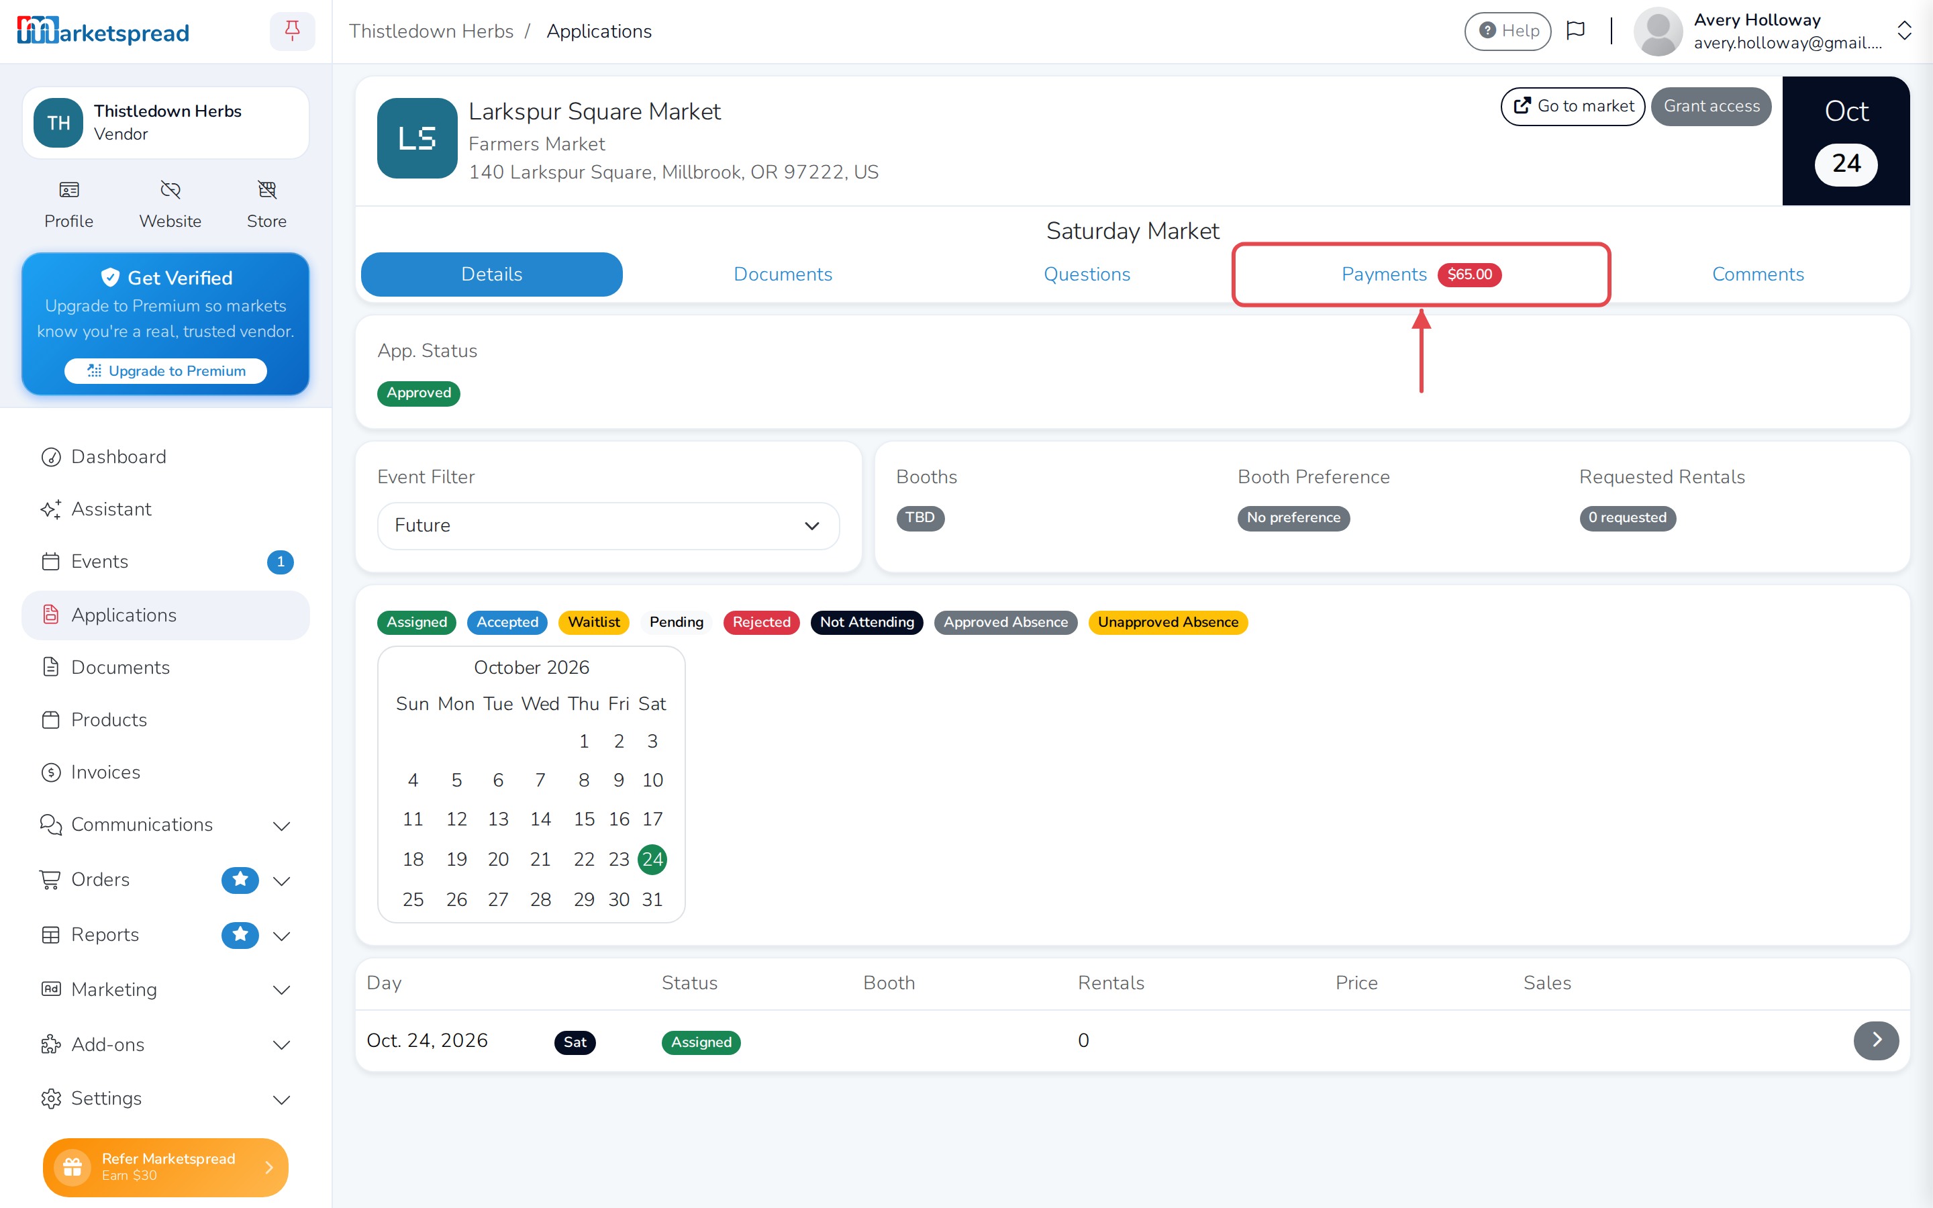Viewport: 1933px width, 1208px height.
Task: Expand the Marketing menu
Action: (165, 990)
